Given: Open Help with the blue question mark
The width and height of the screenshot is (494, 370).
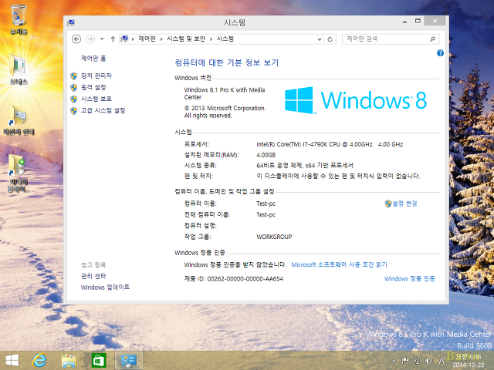Looking at the screenshot, I should [440, 53].
